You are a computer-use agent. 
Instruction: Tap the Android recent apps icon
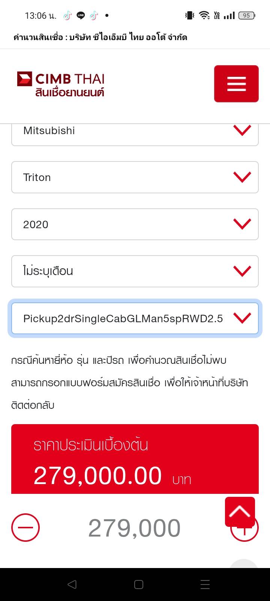click(x=205, y=584)
